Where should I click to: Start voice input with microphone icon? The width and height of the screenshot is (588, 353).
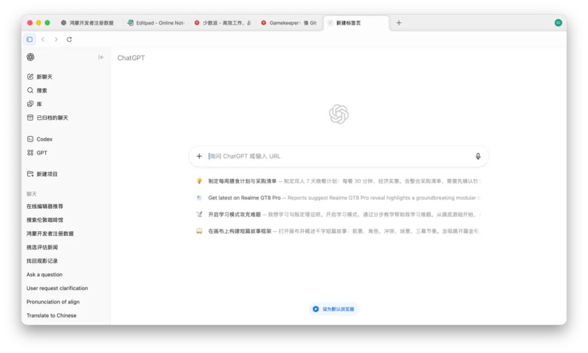click(x=478, y=156)
